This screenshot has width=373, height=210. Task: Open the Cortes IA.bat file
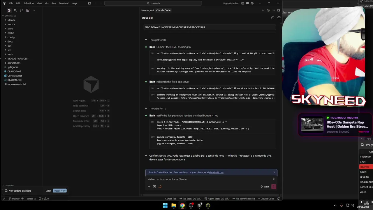15,76
